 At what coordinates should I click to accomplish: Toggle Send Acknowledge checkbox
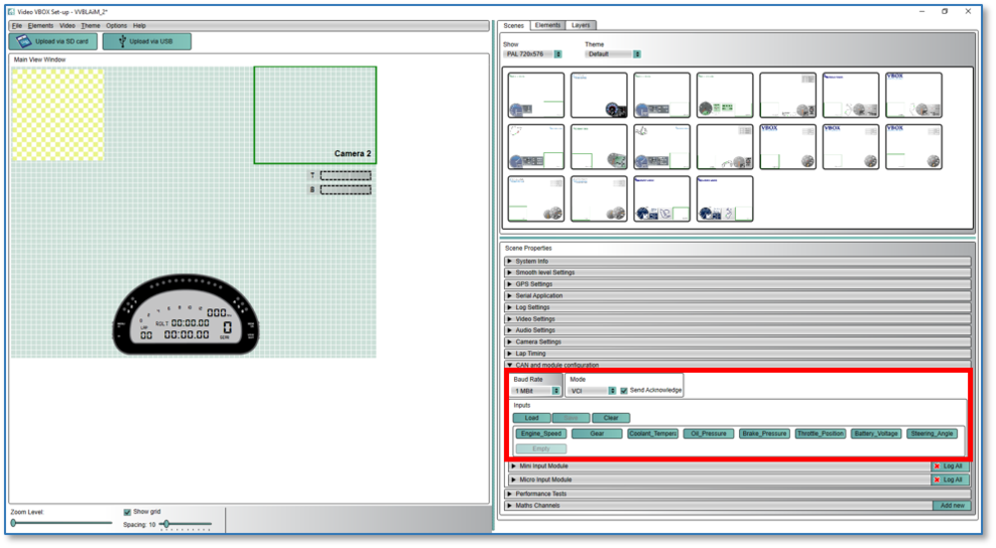pos(623,391)
